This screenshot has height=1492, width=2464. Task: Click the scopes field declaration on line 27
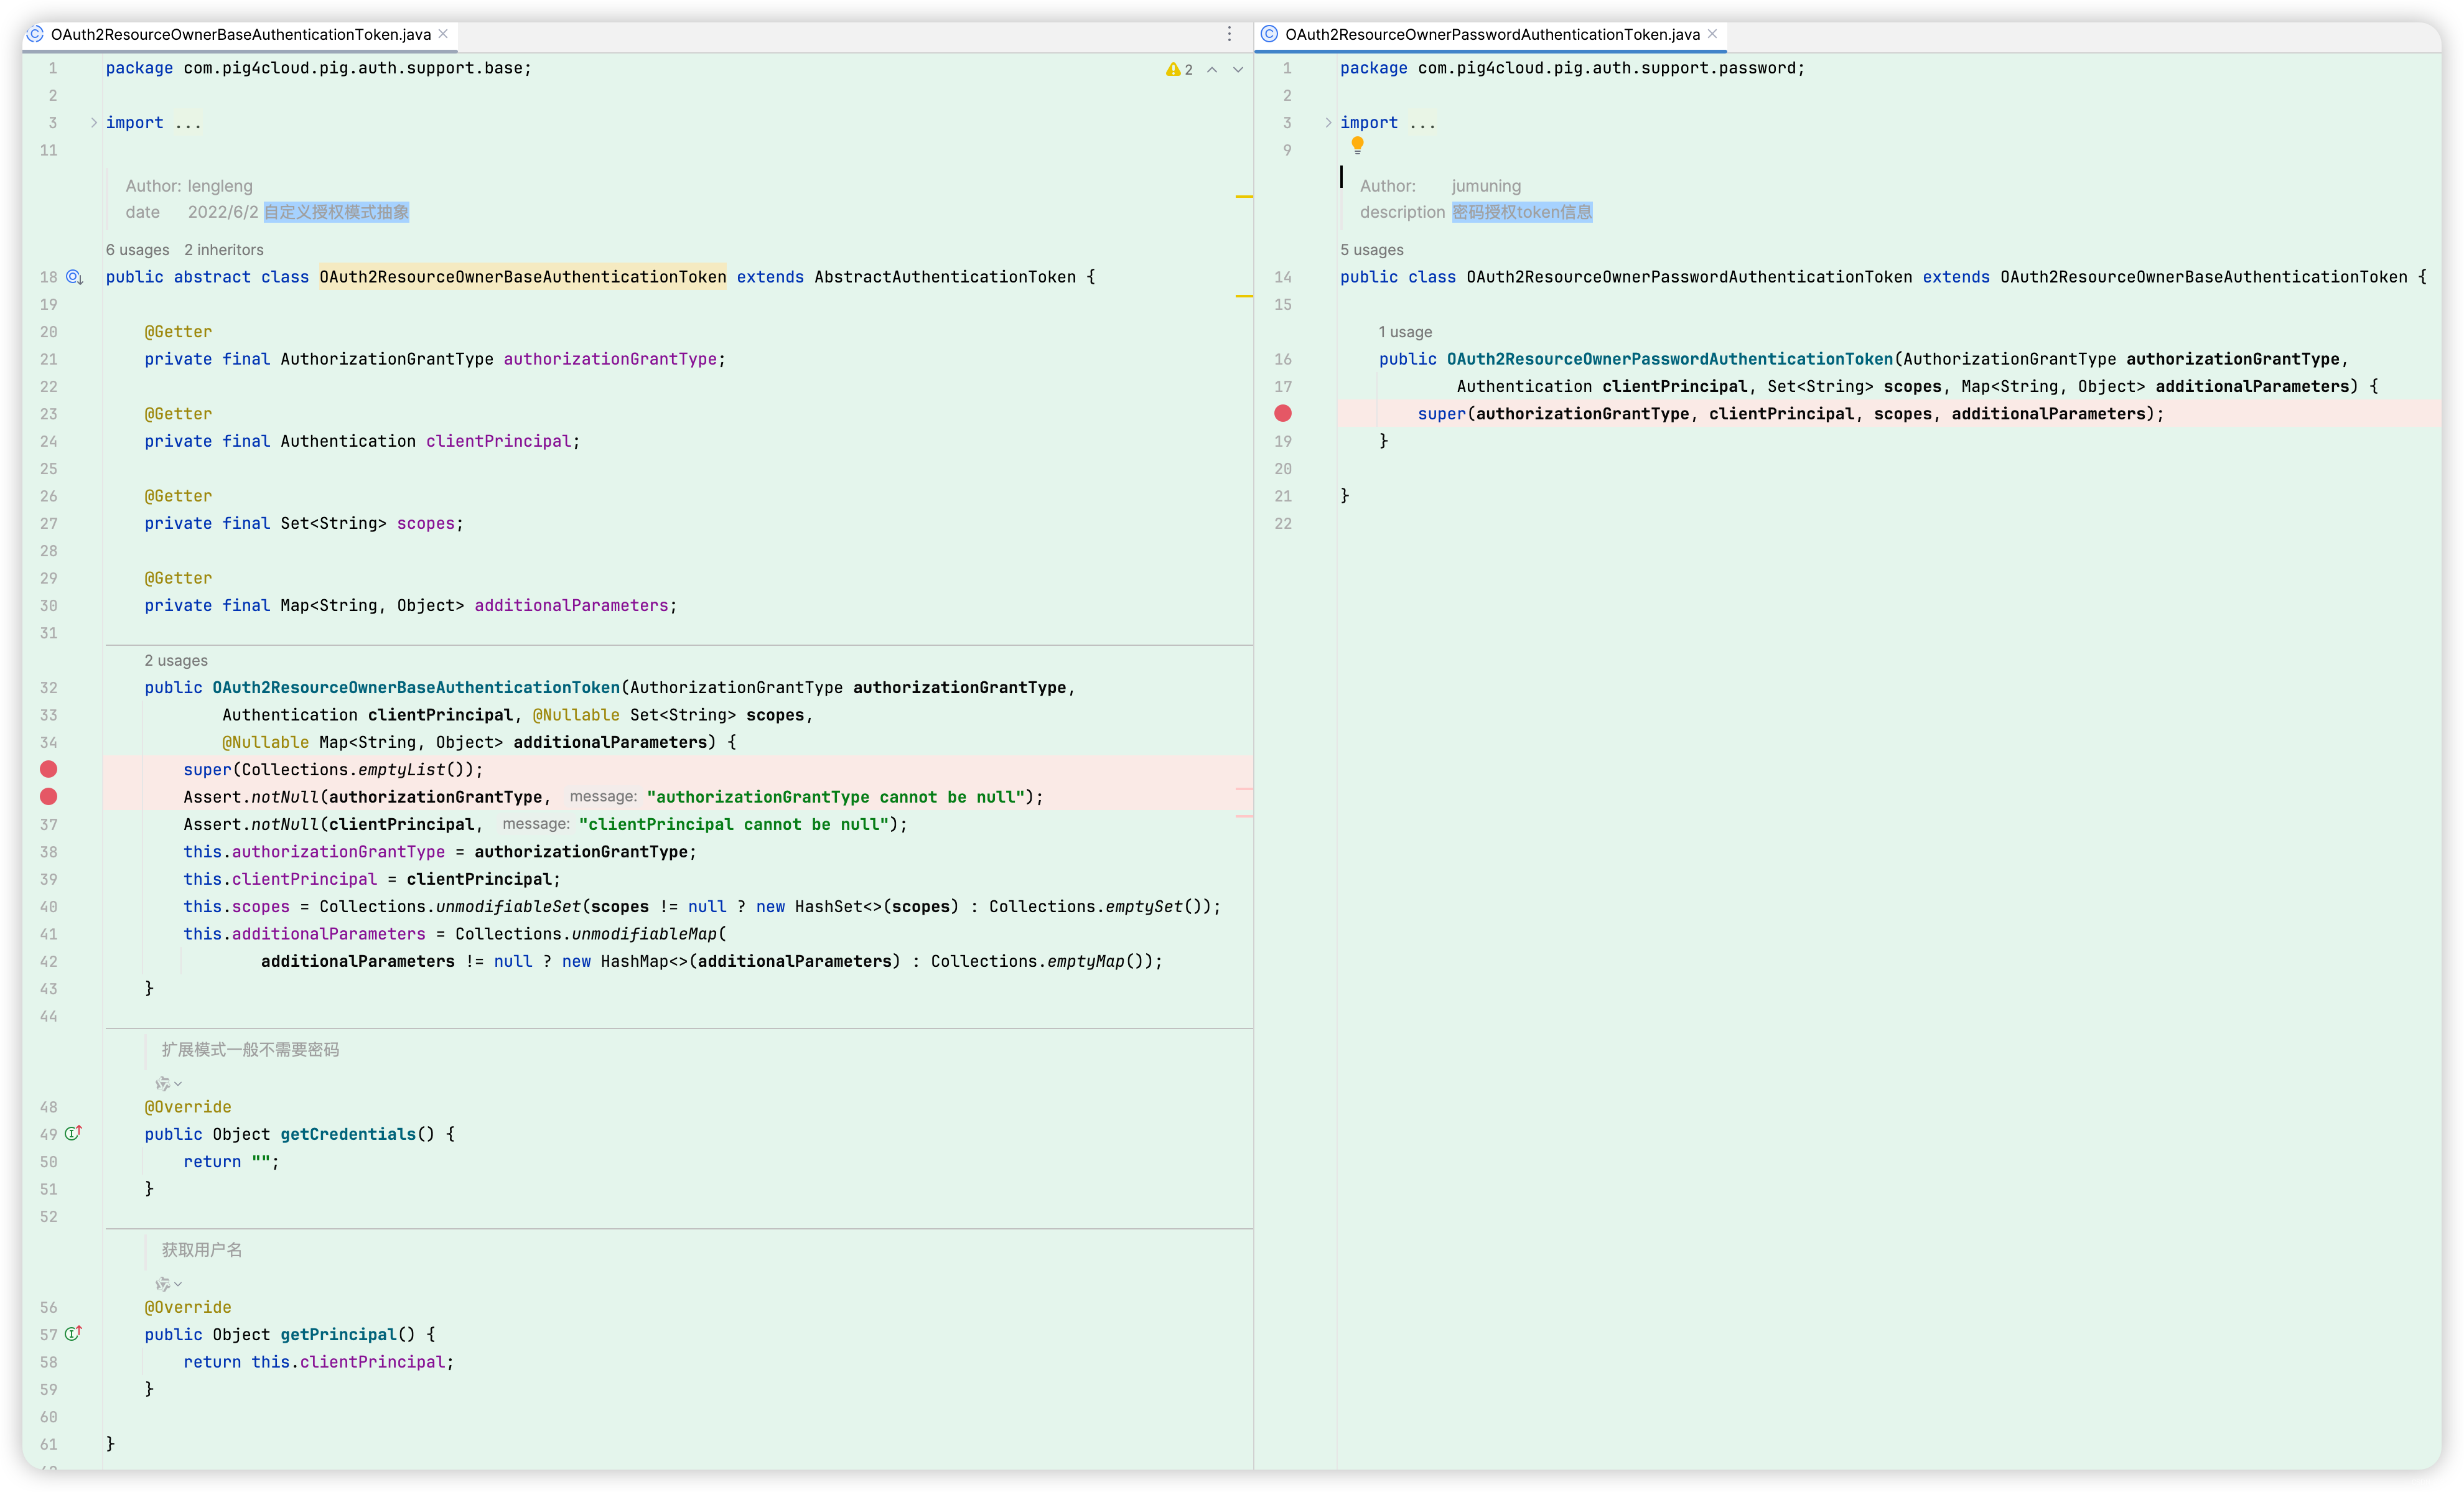426,523
